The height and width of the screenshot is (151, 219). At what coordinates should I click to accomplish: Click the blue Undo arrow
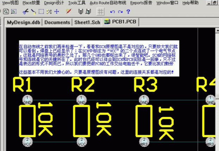click(x=112, y=12)
